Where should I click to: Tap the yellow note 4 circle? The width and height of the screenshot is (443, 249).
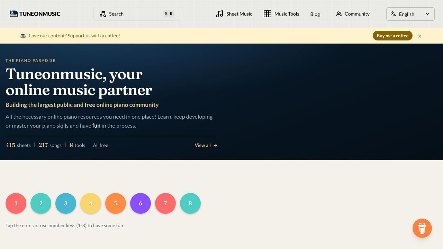point(91,203)
